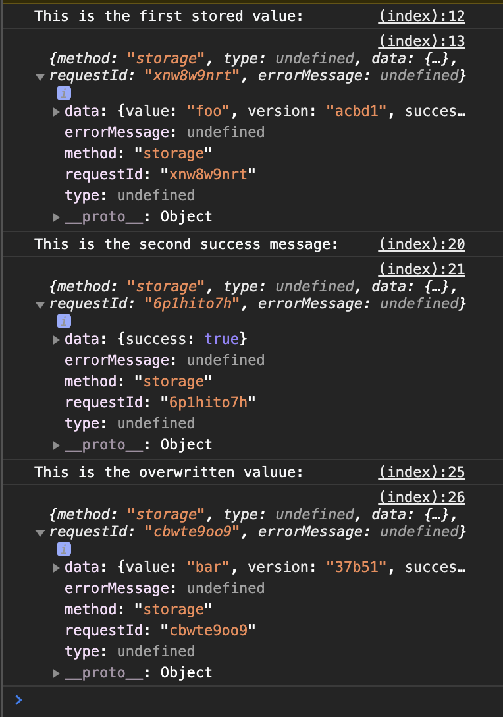Open source link (index):13
The image size is (503, 717).
tap(421, 41)
